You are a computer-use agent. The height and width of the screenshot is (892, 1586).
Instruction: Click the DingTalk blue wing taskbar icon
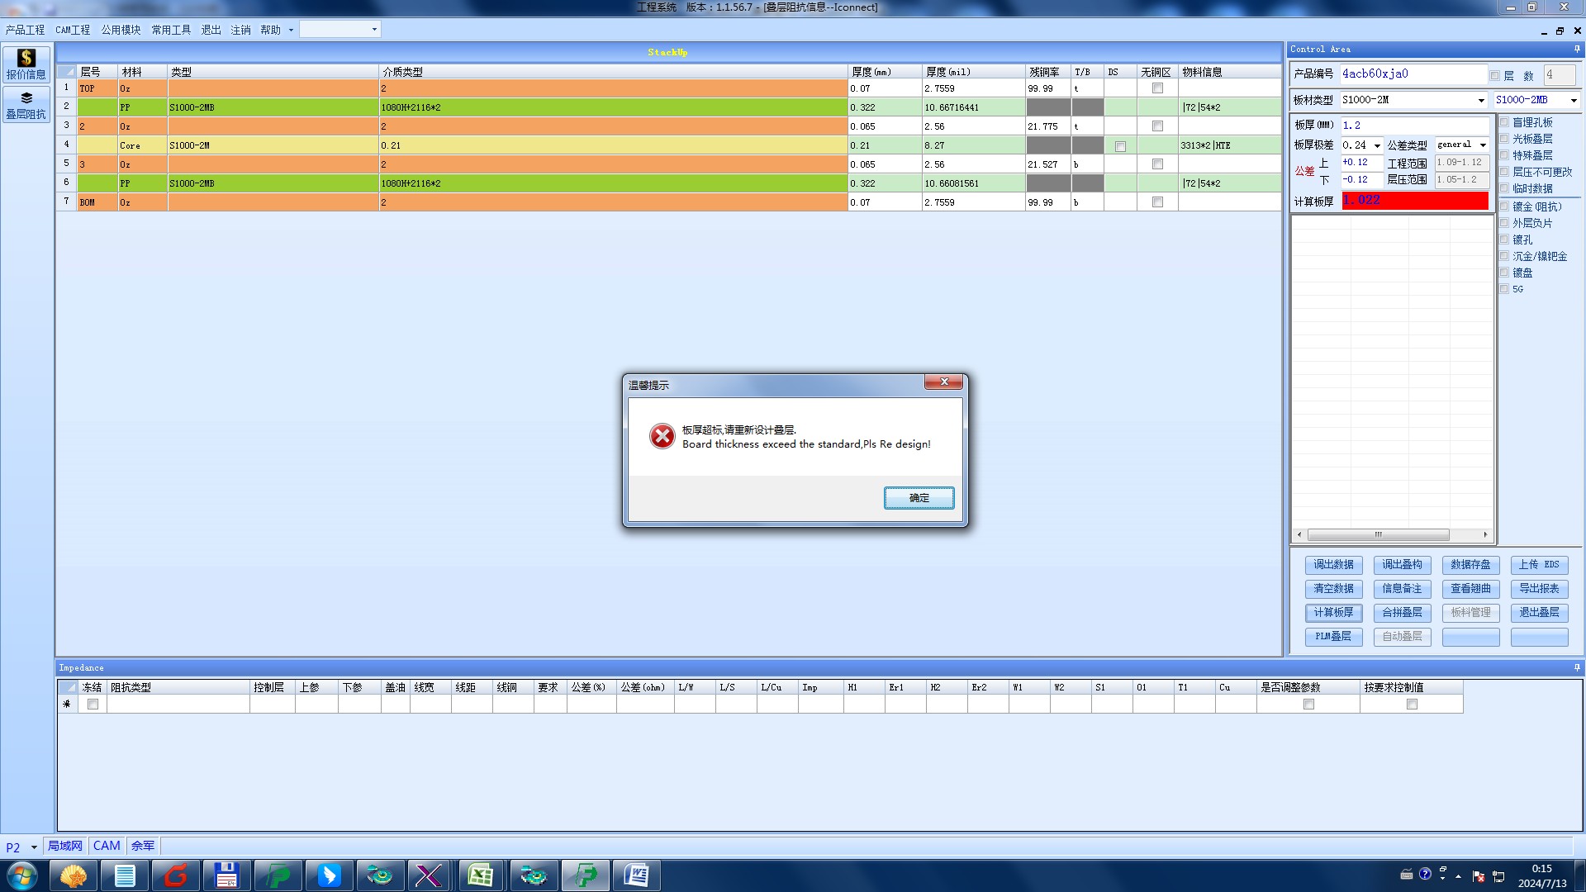coord(329,875)
